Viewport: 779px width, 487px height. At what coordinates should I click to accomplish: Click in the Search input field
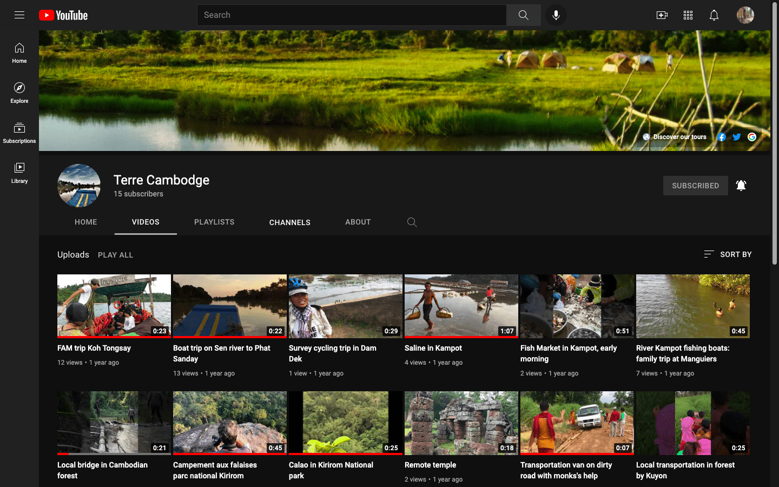tap(352, 15)
